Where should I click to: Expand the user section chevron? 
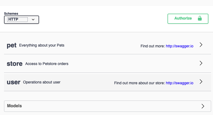(x=201, y=82)
